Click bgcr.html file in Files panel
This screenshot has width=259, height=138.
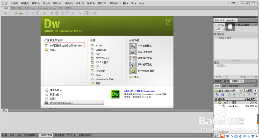pos(232,106)
